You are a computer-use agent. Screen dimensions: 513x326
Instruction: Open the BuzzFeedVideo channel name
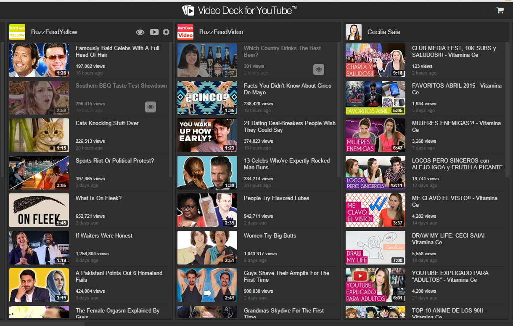click(221, 32)
